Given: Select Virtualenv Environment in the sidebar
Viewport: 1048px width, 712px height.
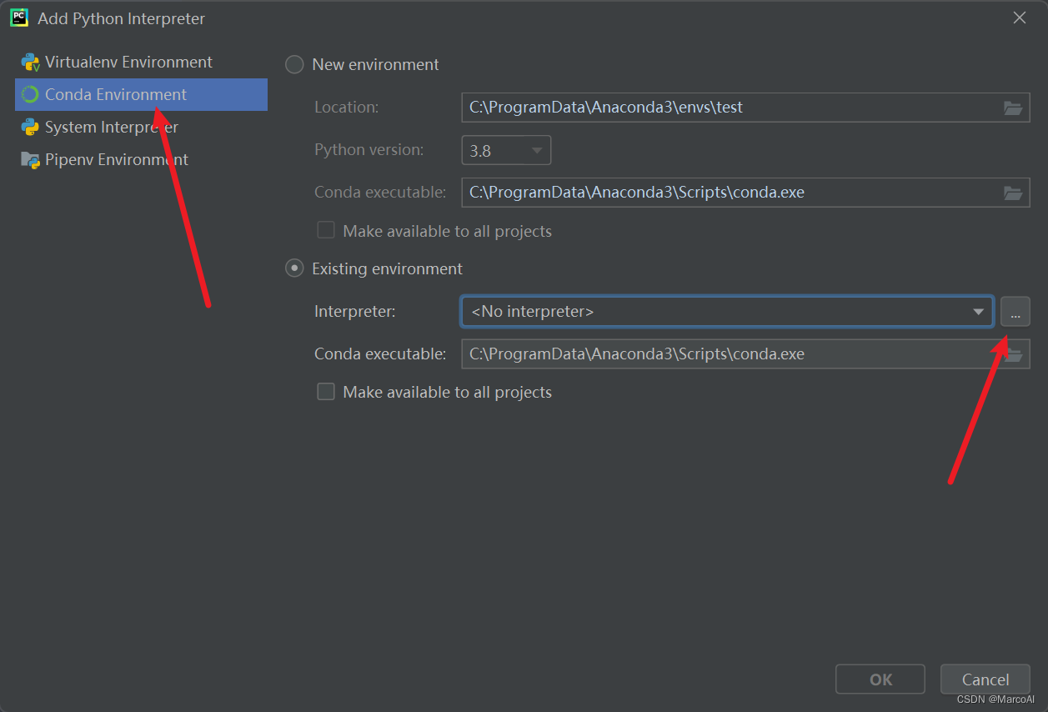Looking at the screenshot, I should click(x=141, y=63).
